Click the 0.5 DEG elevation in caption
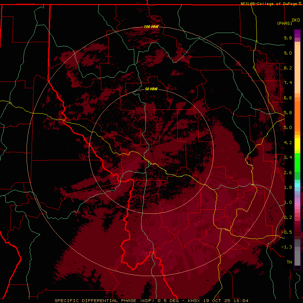This screenshot has width=303, height=303. 168,301
